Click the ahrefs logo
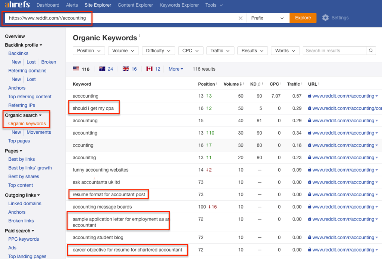The image size is (382, 259). click(x=17, y=4)
